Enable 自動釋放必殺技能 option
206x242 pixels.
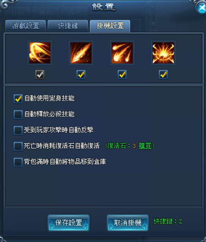pos(18,114)
